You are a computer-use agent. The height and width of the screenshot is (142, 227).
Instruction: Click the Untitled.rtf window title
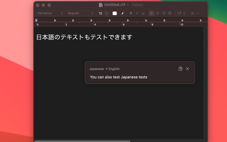(115, 5)
